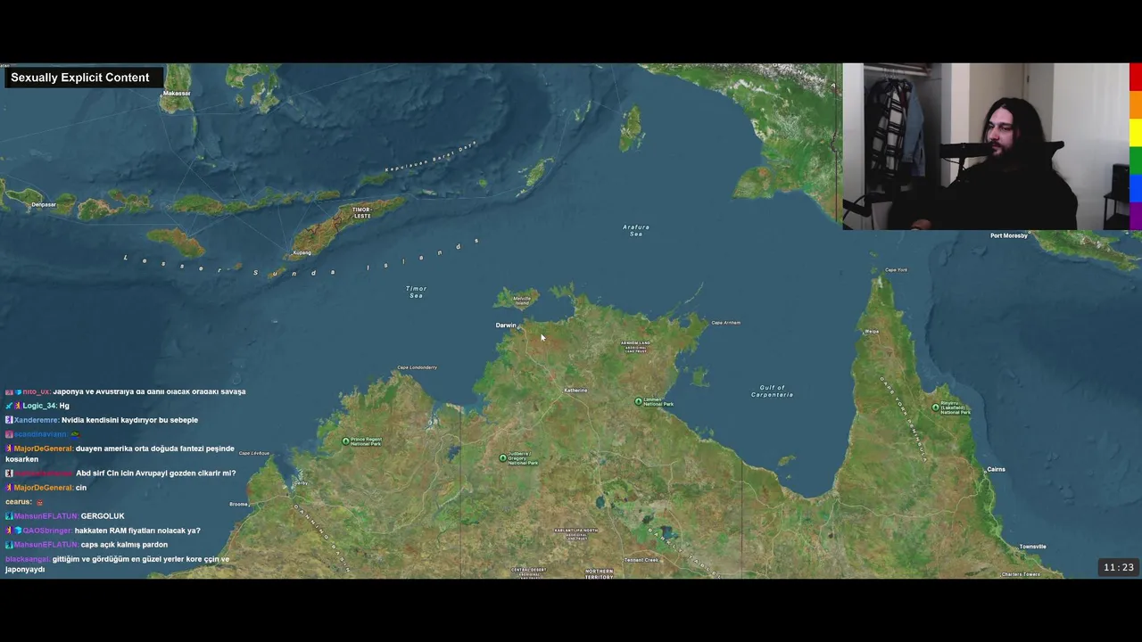
Task: Select the Kupang city label
Action: click(302, 252)
